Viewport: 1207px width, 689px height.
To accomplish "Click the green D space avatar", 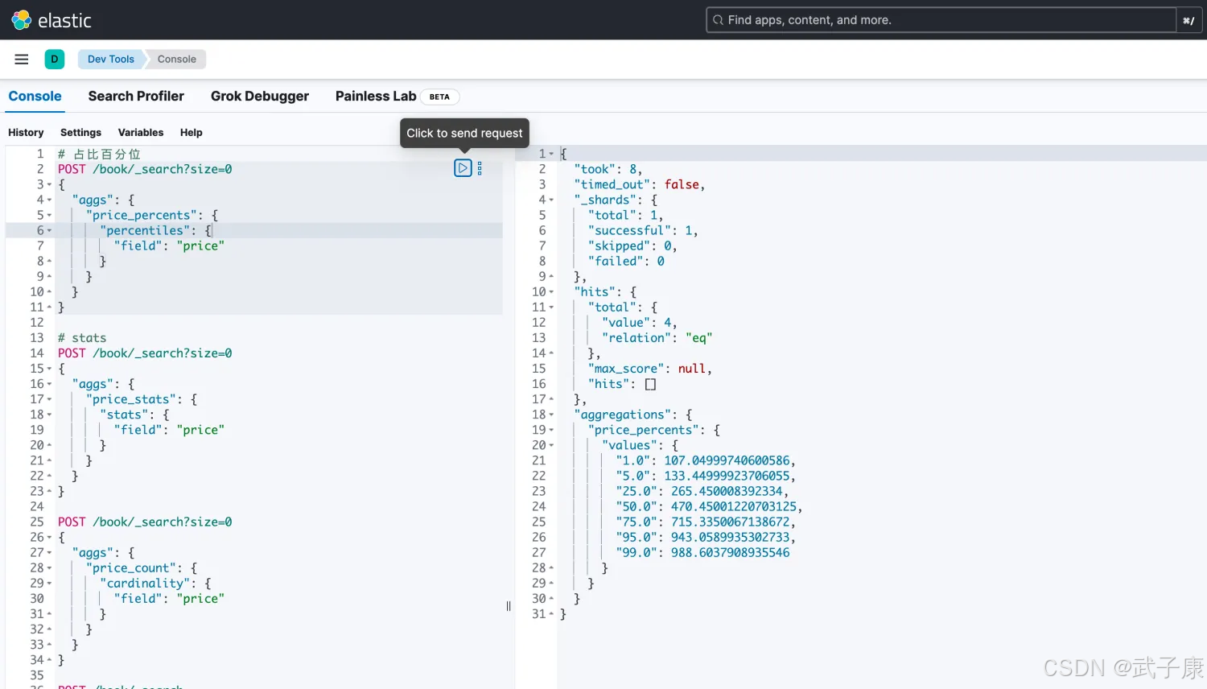I will (x=55, y=59).
